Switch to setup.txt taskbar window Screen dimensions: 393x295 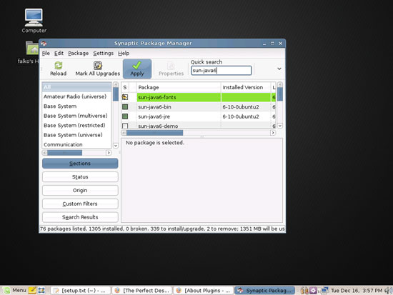81,291
